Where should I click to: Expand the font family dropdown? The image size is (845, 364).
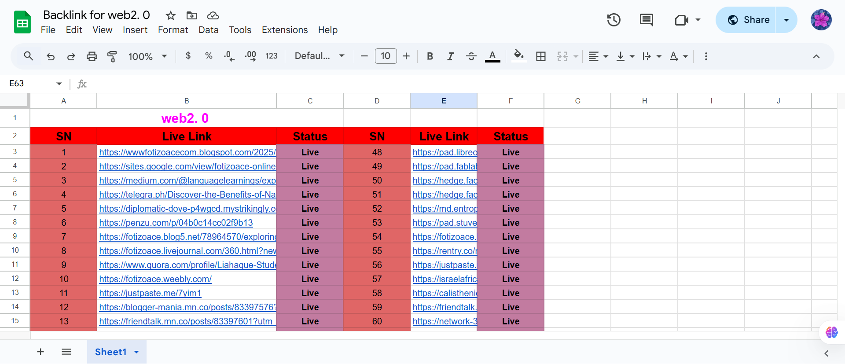(x=319, y=56)
